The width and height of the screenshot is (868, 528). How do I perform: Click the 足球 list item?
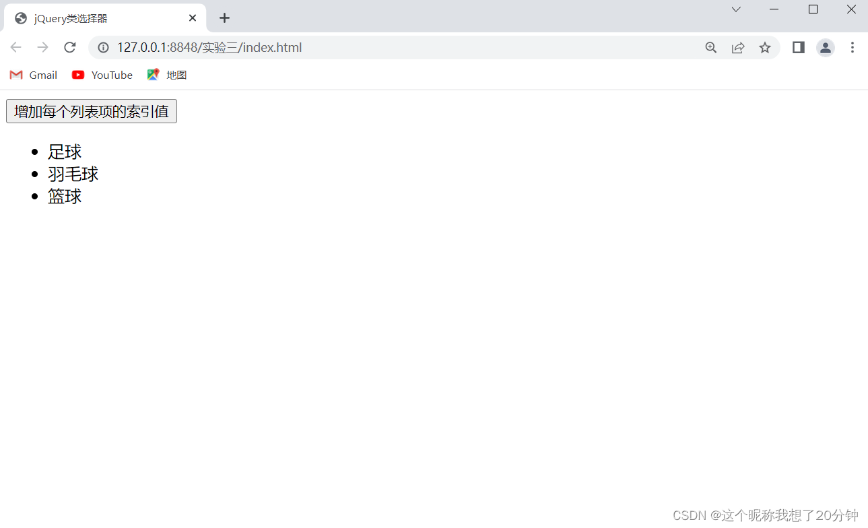[65, 152]
